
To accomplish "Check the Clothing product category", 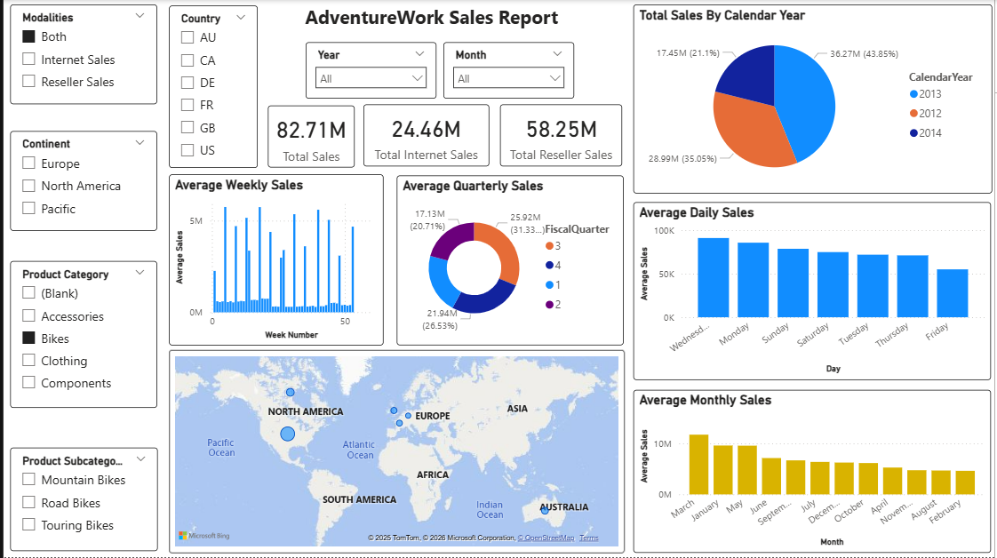I will 28,361.
